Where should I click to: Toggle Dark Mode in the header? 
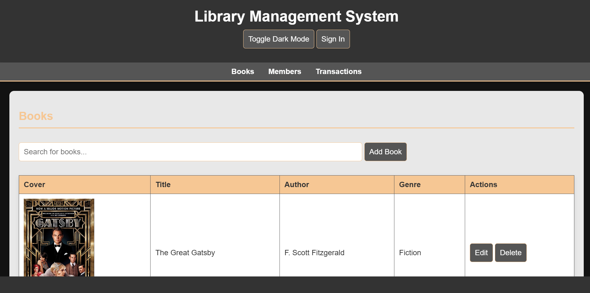point(278,39)
